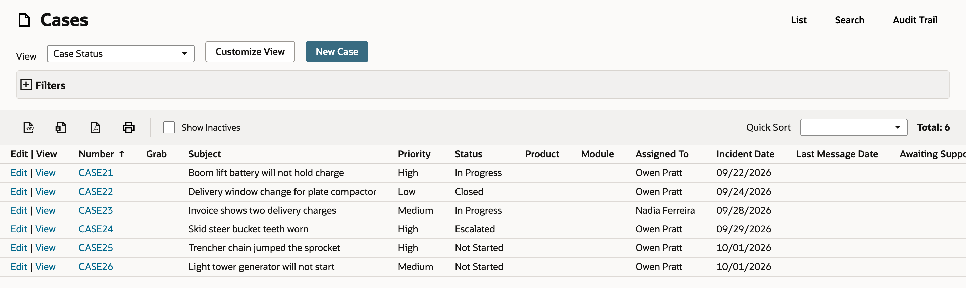The width and height of the screenshot is (966, 288).
Task: Select subject "Boom lift battery will not hold charge"
Action: [266, 173]
